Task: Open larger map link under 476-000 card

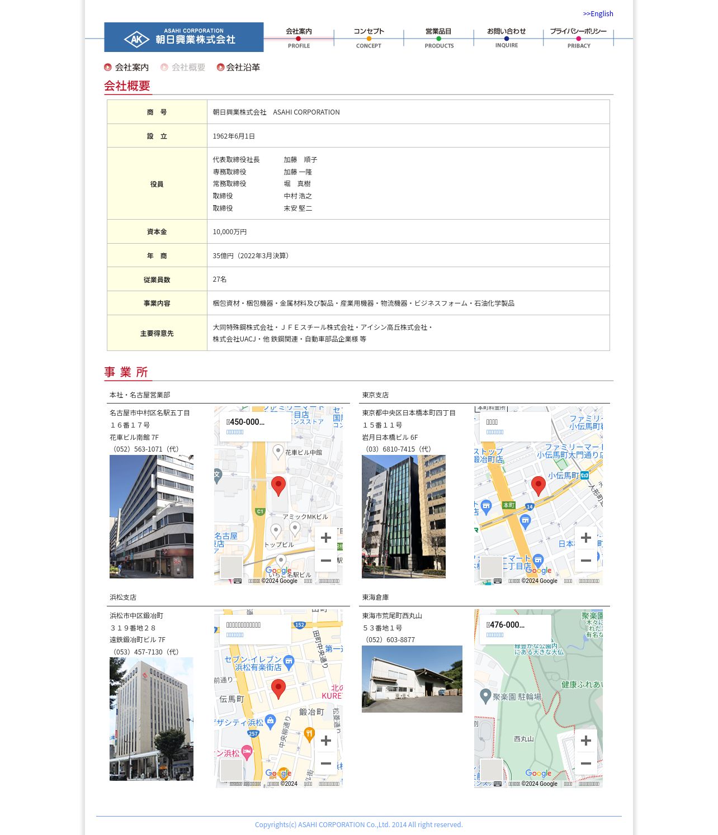Action: point(495,635)
